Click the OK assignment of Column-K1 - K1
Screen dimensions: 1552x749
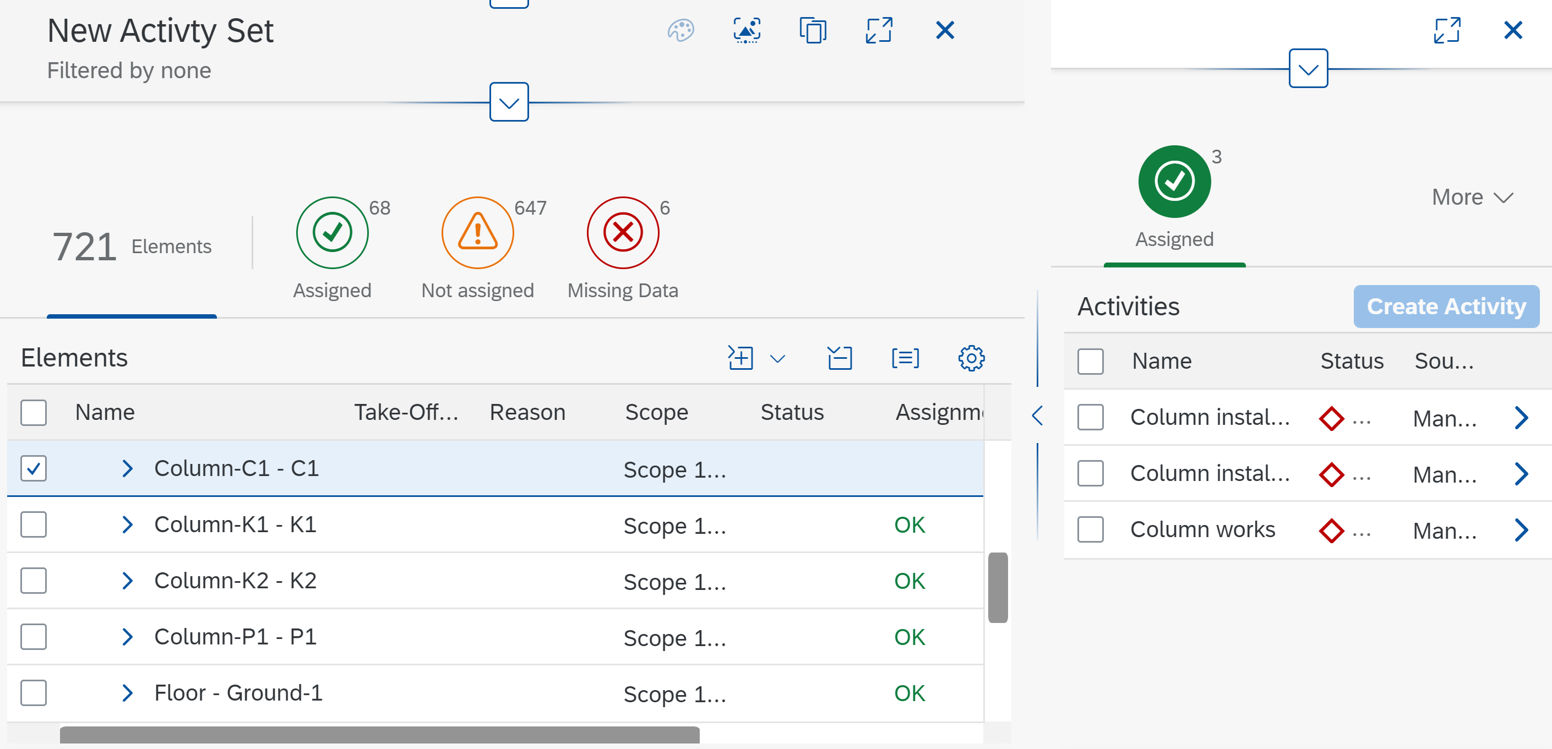click(909, 525)
